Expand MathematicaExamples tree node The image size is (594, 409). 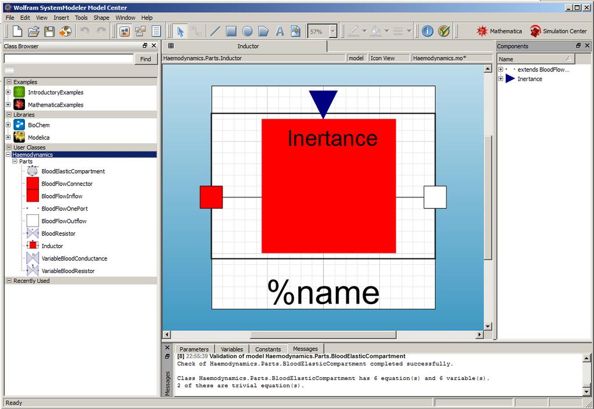tap(8, 104)
